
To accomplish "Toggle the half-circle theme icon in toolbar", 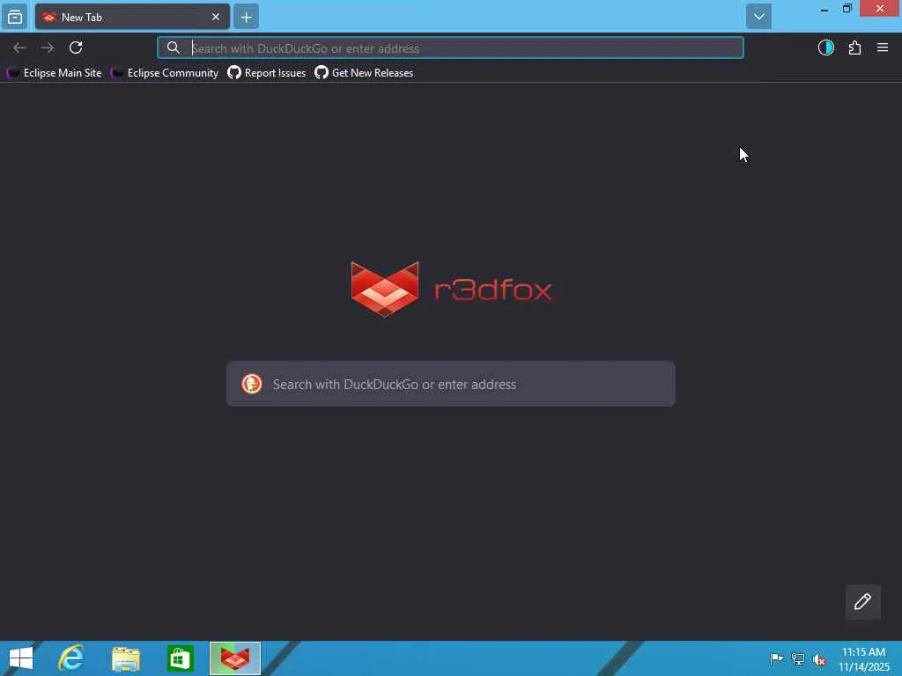I will pyautogui.click(x=826, y=48).
